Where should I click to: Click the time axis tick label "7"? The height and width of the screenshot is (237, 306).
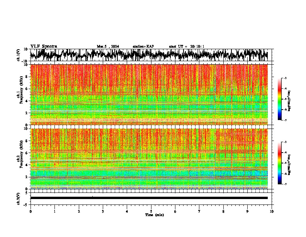coord(199,211)
